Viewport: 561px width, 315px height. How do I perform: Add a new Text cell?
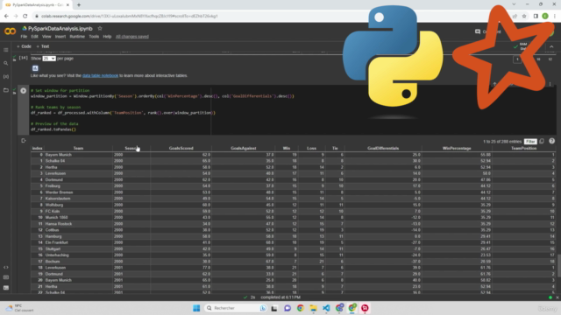click(x=43, y=46)
